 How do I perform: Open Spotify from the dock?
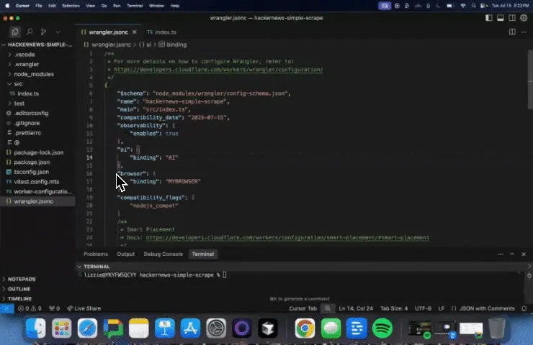[x=383, y=328]
